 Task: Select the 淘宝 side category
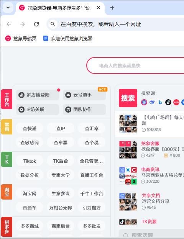[7, 192]
